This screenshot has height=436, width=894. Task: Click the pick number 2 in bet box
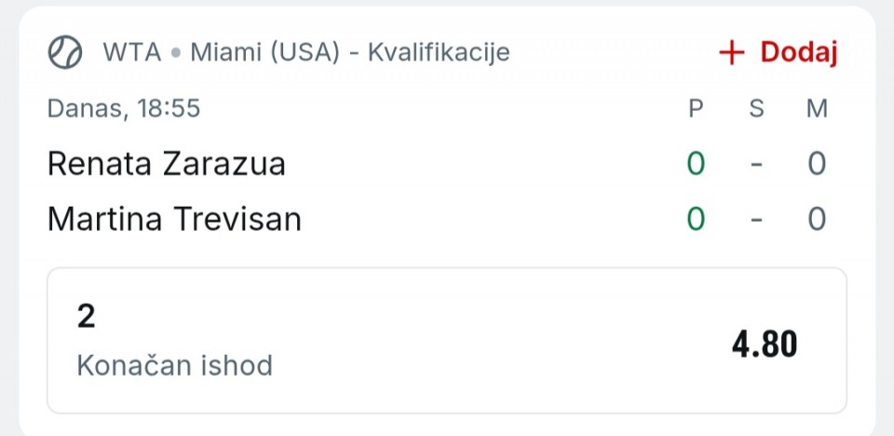click(87, 317)
